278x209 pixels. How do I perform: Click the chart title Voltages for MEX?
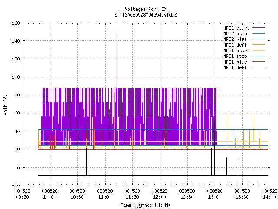pyautogui.click(x=146, y=9)
